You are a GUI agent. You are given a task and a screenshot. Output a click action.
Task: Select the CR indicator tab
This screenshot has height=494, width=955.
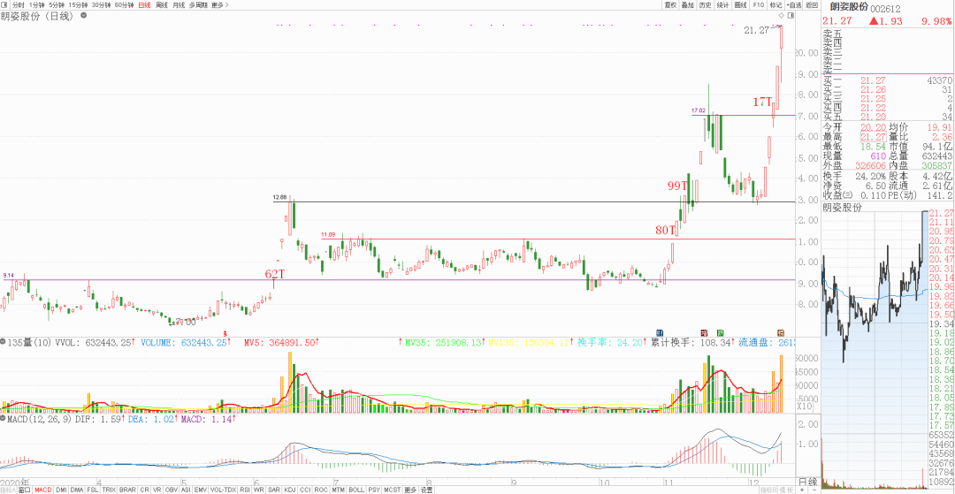pos(144,490)
